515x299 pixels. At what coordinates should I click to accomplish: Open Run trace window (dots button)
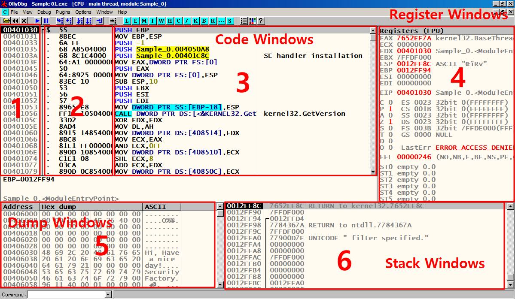221,21
